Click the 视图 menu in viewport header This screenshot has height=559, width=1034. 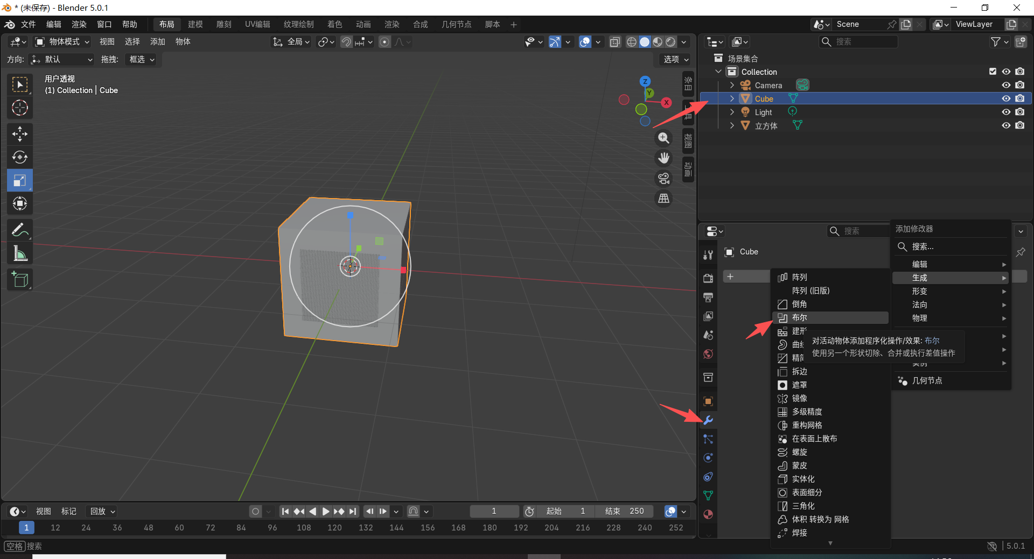click(107, 42)
